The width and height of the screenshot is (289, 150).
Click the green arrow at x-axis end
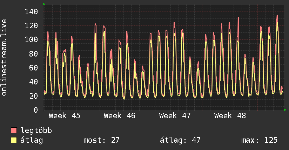pyautogui.click(x=285, y=110)
